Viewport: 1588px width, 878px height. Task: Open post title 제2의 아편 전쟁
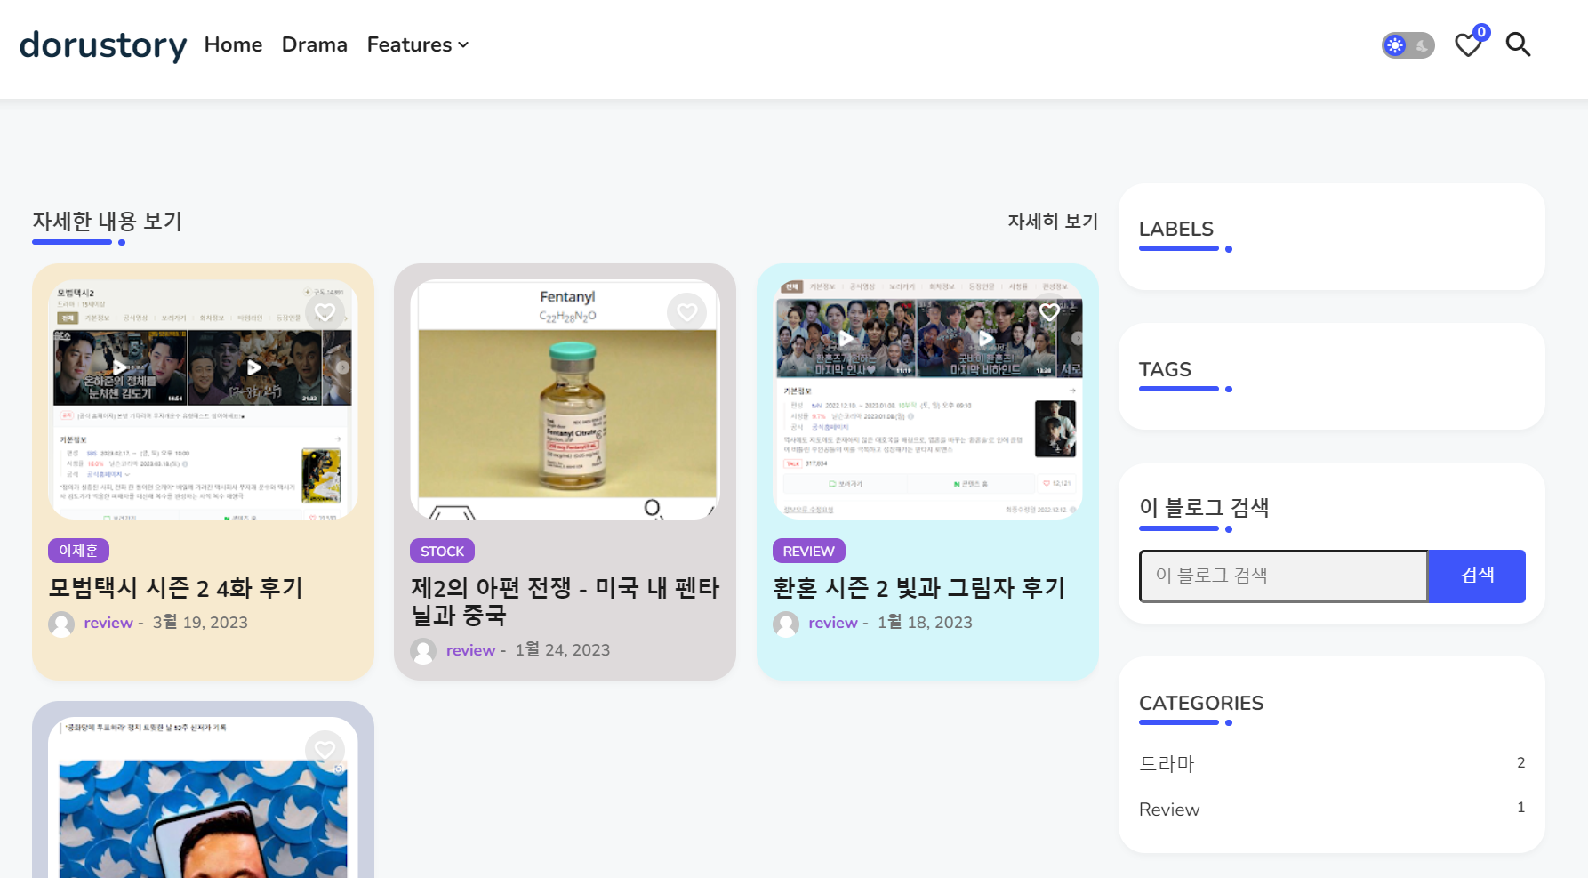click(x=565, y=601)
